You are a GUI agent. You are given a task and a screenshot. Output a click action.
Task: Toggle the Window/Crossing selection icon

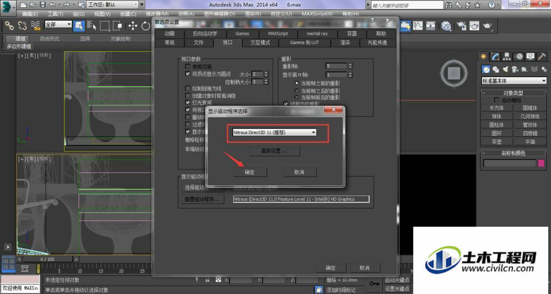tap(118, 26)
